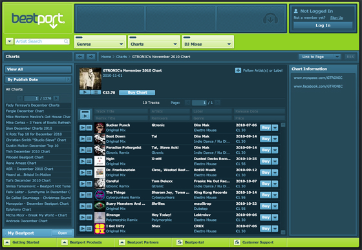The width and height of the screenshot is (362, 250).
Task: Click the Customer Support footer icon
Action: (237, 242)
